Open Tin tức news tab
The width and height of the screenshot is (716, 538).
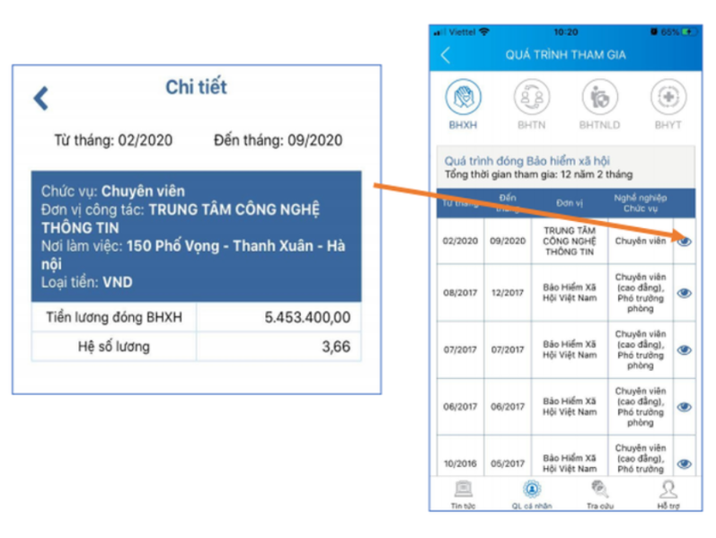click(464, 493)
